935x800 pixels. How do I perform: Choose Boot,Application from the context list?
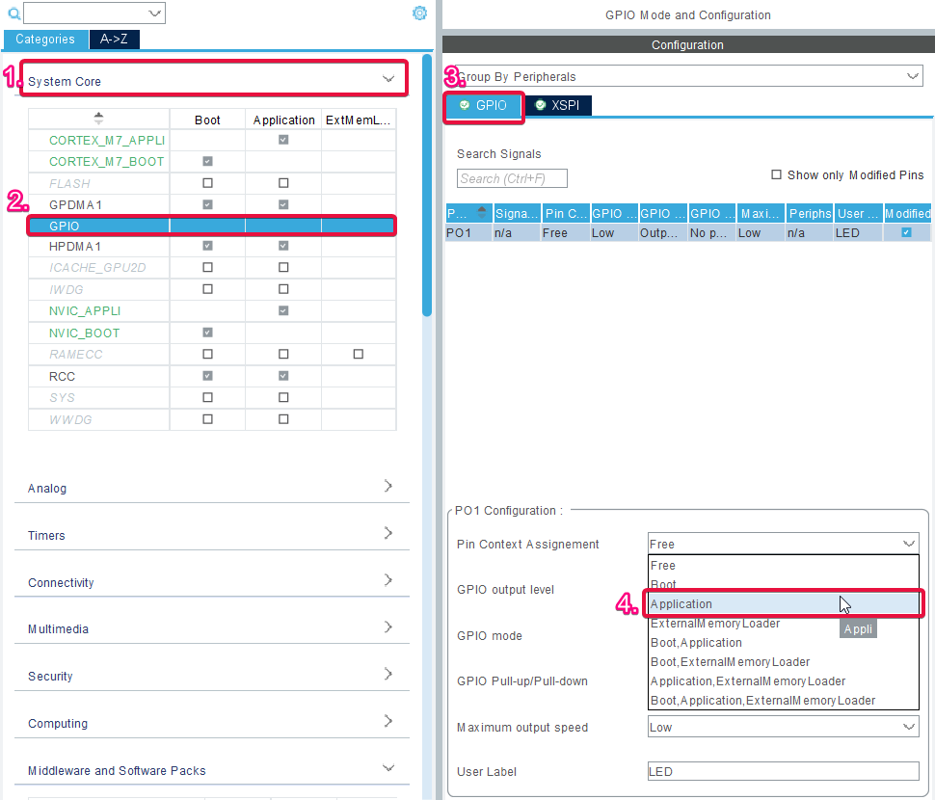783,643
